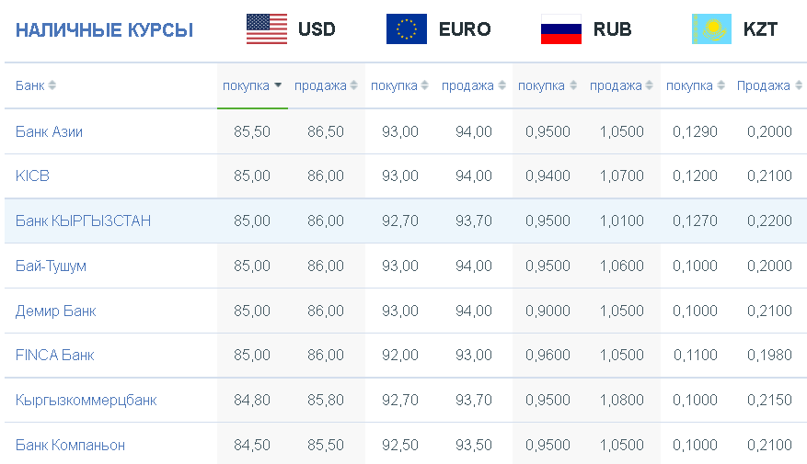Image resolution: width=807 pixels, height=464 pixels.
Task: Click the USA flag icon
Action: [267, 28]
